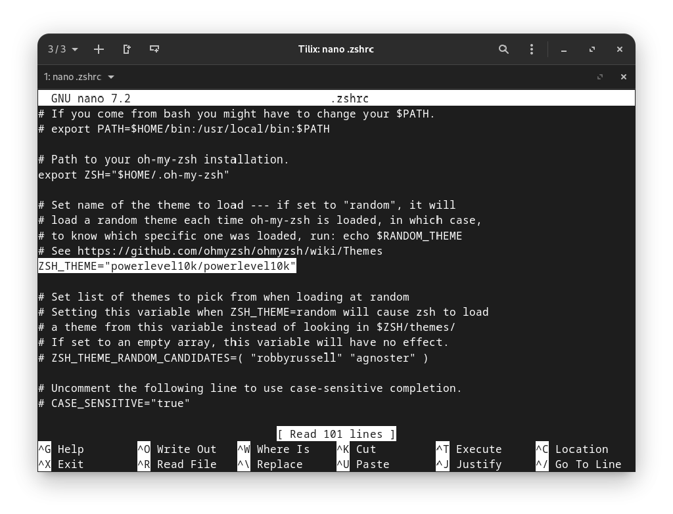This screenshot has height=514, width=673.
Task: Expand the '1: nano .zshrc' terminal dropdown
Action: pos(79,77)
